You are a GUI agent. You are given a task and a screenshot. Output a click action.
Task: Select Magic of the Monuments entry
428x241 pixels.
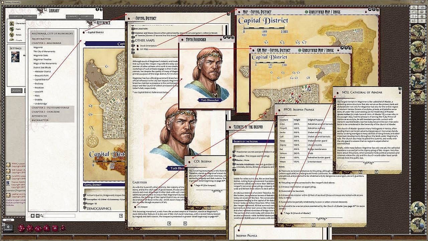pyautogui.click(x=45, y=64)
